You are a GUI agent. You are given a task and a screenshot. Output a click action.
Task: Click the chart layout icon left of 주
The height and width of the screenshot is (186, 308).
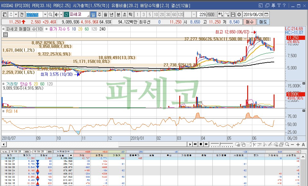click(5, 14)
